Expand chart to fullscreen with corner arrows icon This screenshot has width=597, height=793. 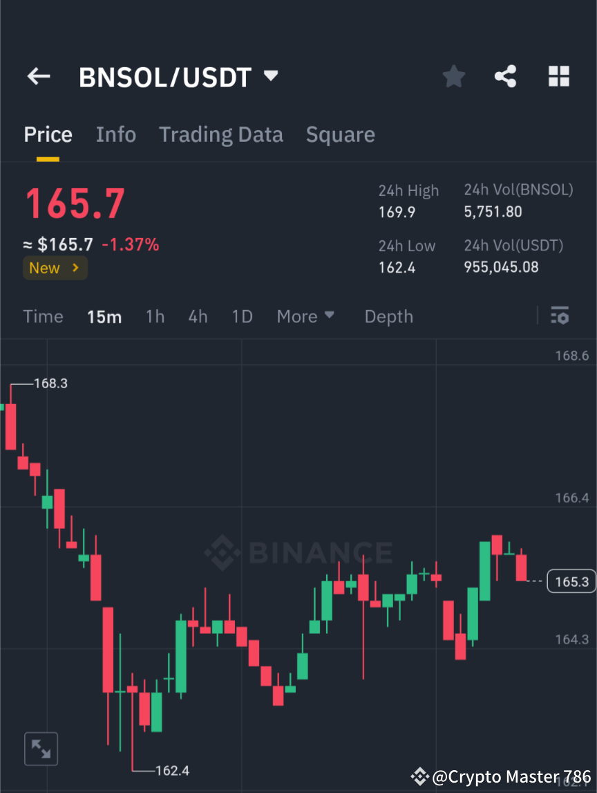[x=41, y=749]
